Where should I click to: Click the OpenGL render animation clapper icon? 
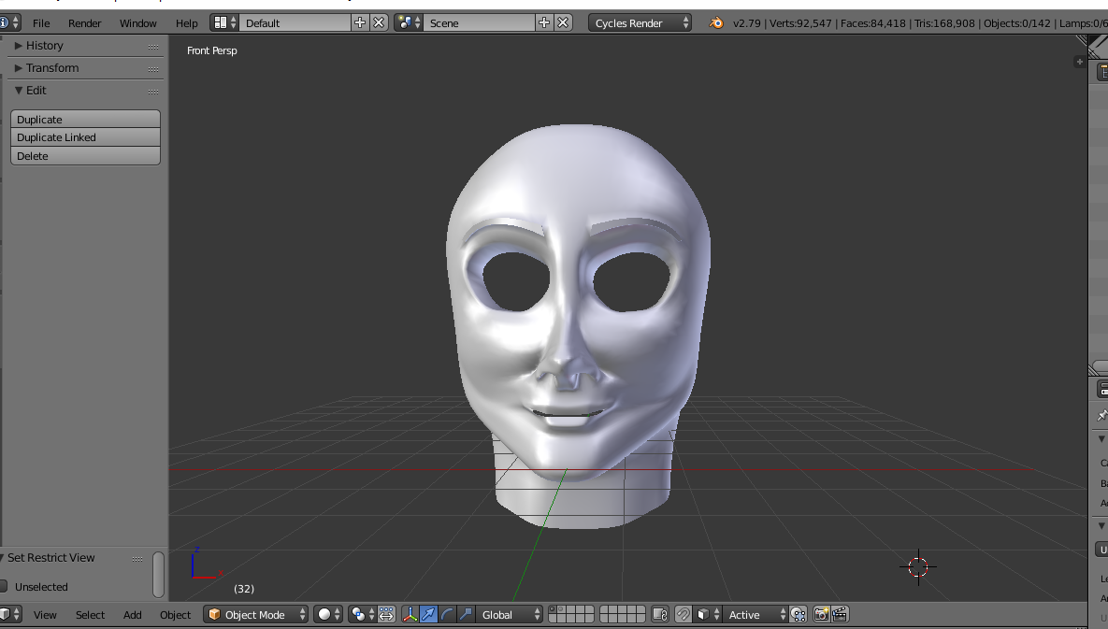coord(840,614)
